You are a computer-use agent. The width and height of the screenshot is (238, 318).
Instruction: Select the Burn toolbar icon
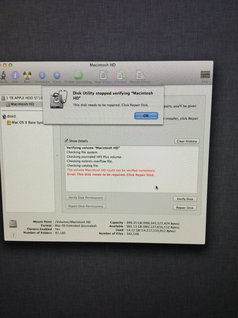point(27,75)
